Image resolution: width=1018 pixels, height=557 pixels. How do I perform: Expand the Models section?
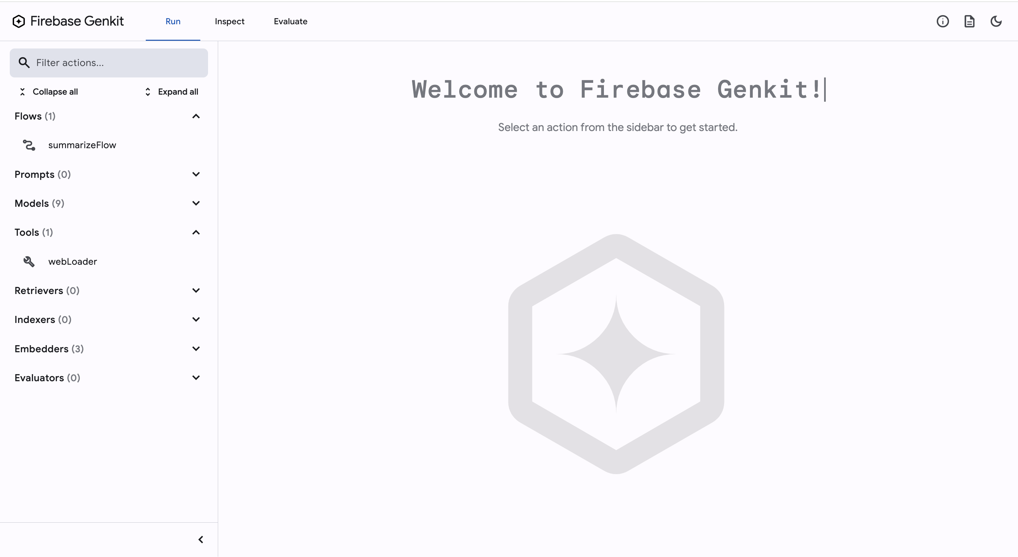click(195, 203)
